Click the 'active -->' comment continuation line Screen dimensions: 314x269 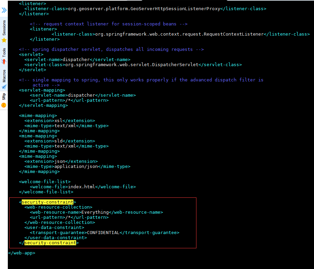[46, 85]
